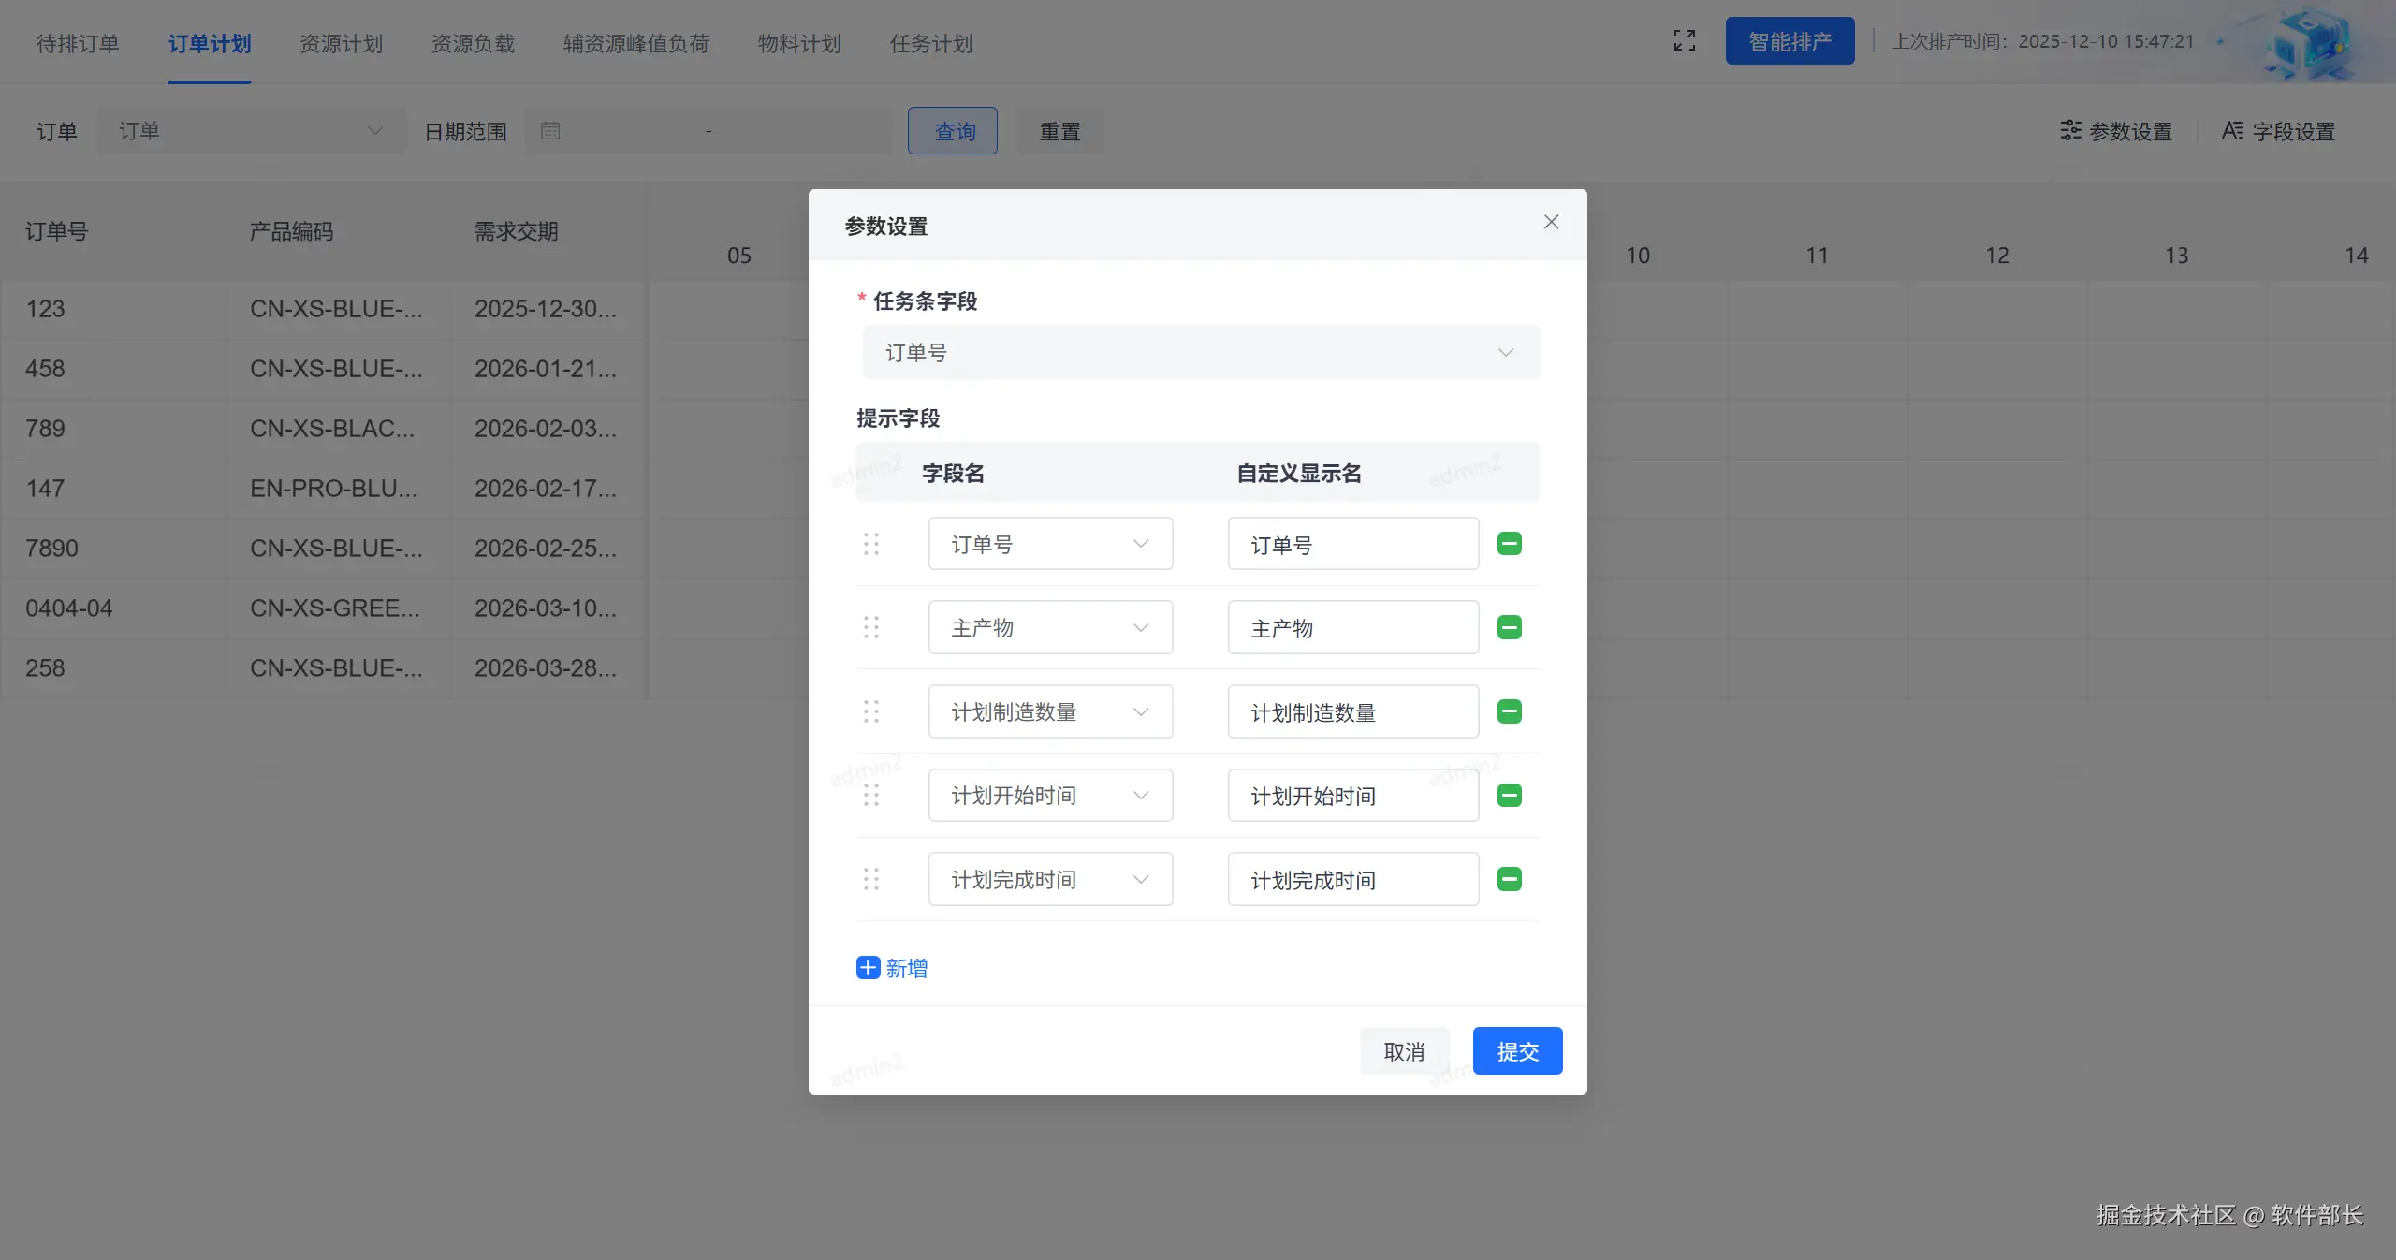2396x1260 pixels.
Task: Click the blue plus 新增 icon
Action: click(868, 968)
